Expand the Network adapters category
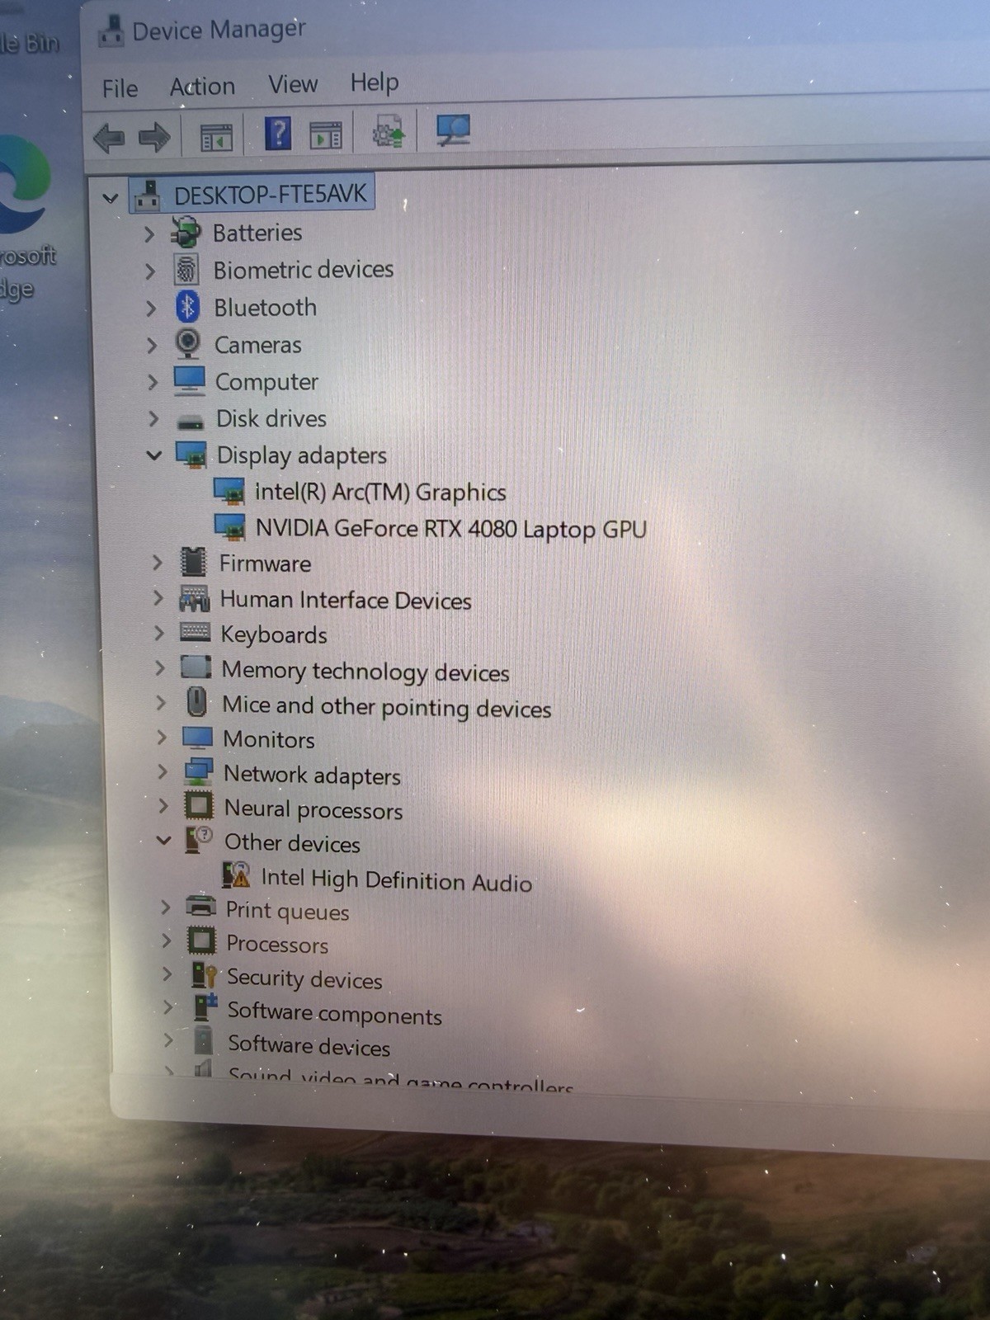 pos(162,772)
